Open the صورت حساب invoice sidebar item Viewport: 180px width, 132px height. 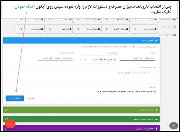(x=167, y=35)
